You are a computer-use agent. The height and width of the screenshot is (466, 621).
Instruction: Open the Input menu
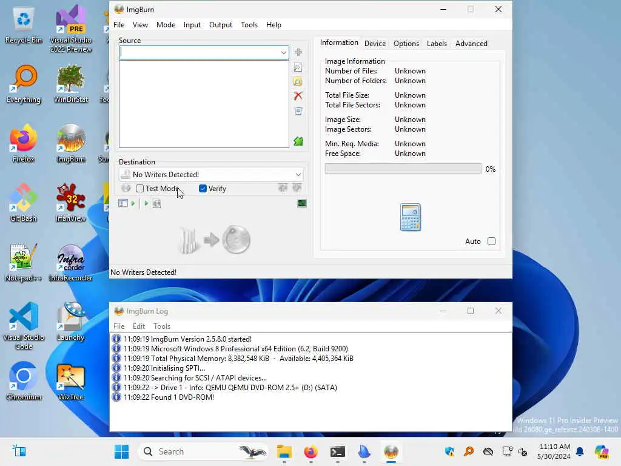click(x=192, y=24)
